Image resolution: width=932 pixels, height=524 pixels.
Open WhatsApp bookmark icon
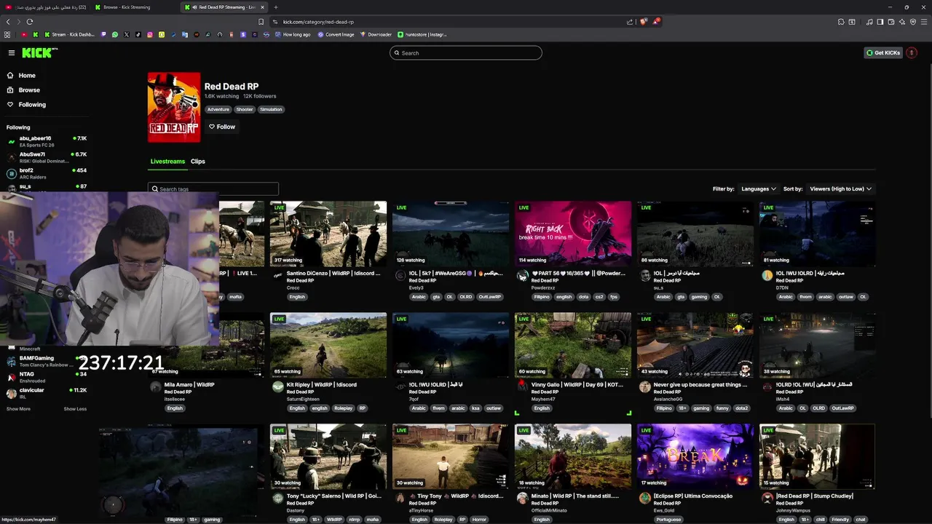[x=115, y=34]
